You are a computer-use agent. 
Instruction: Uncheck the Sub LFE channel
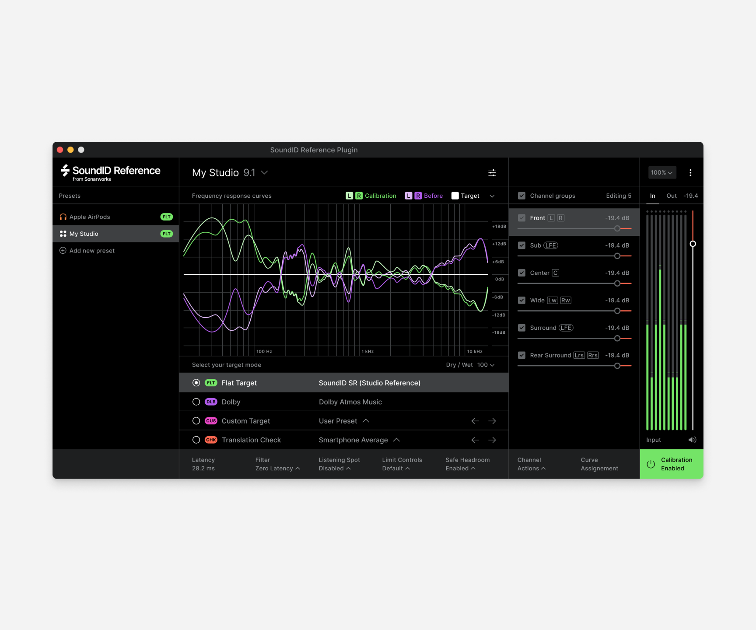click(x=521, y=245)
